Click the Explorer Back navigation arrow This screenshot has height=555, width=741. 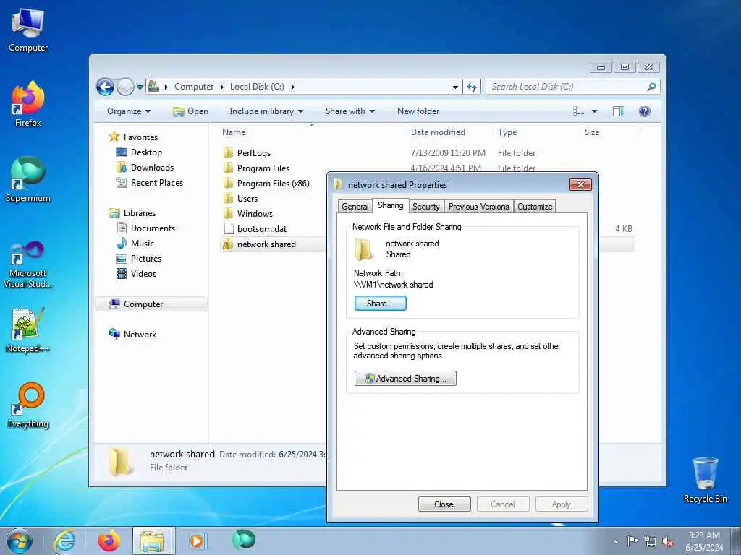(x=105, y=87)
